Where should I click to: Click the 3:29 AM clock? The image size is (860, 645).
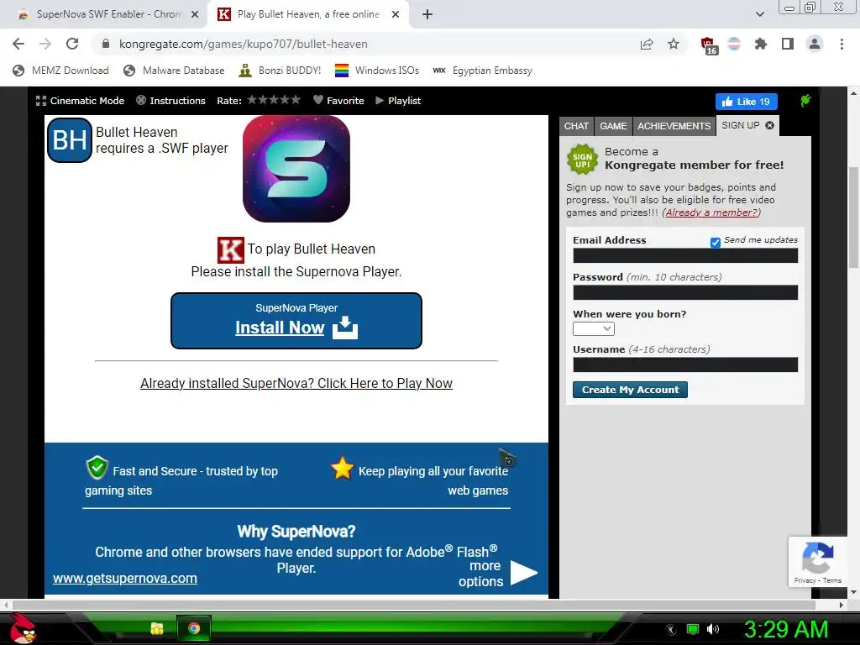pyautogui.click(x=786, y=629)
